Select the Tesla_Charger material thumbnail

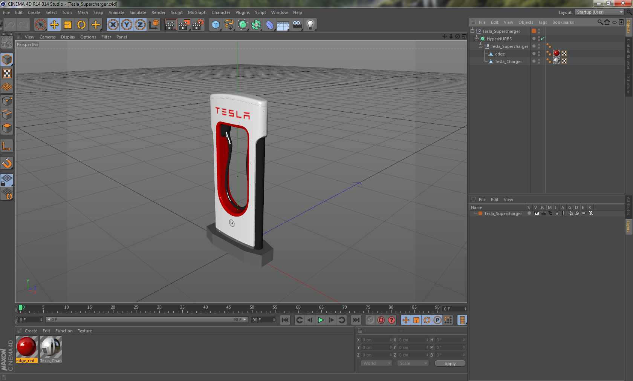(51, 349)
